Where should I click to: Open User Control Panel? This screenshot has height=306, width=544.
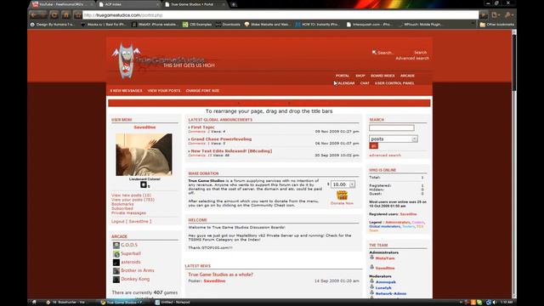[394, 83]
